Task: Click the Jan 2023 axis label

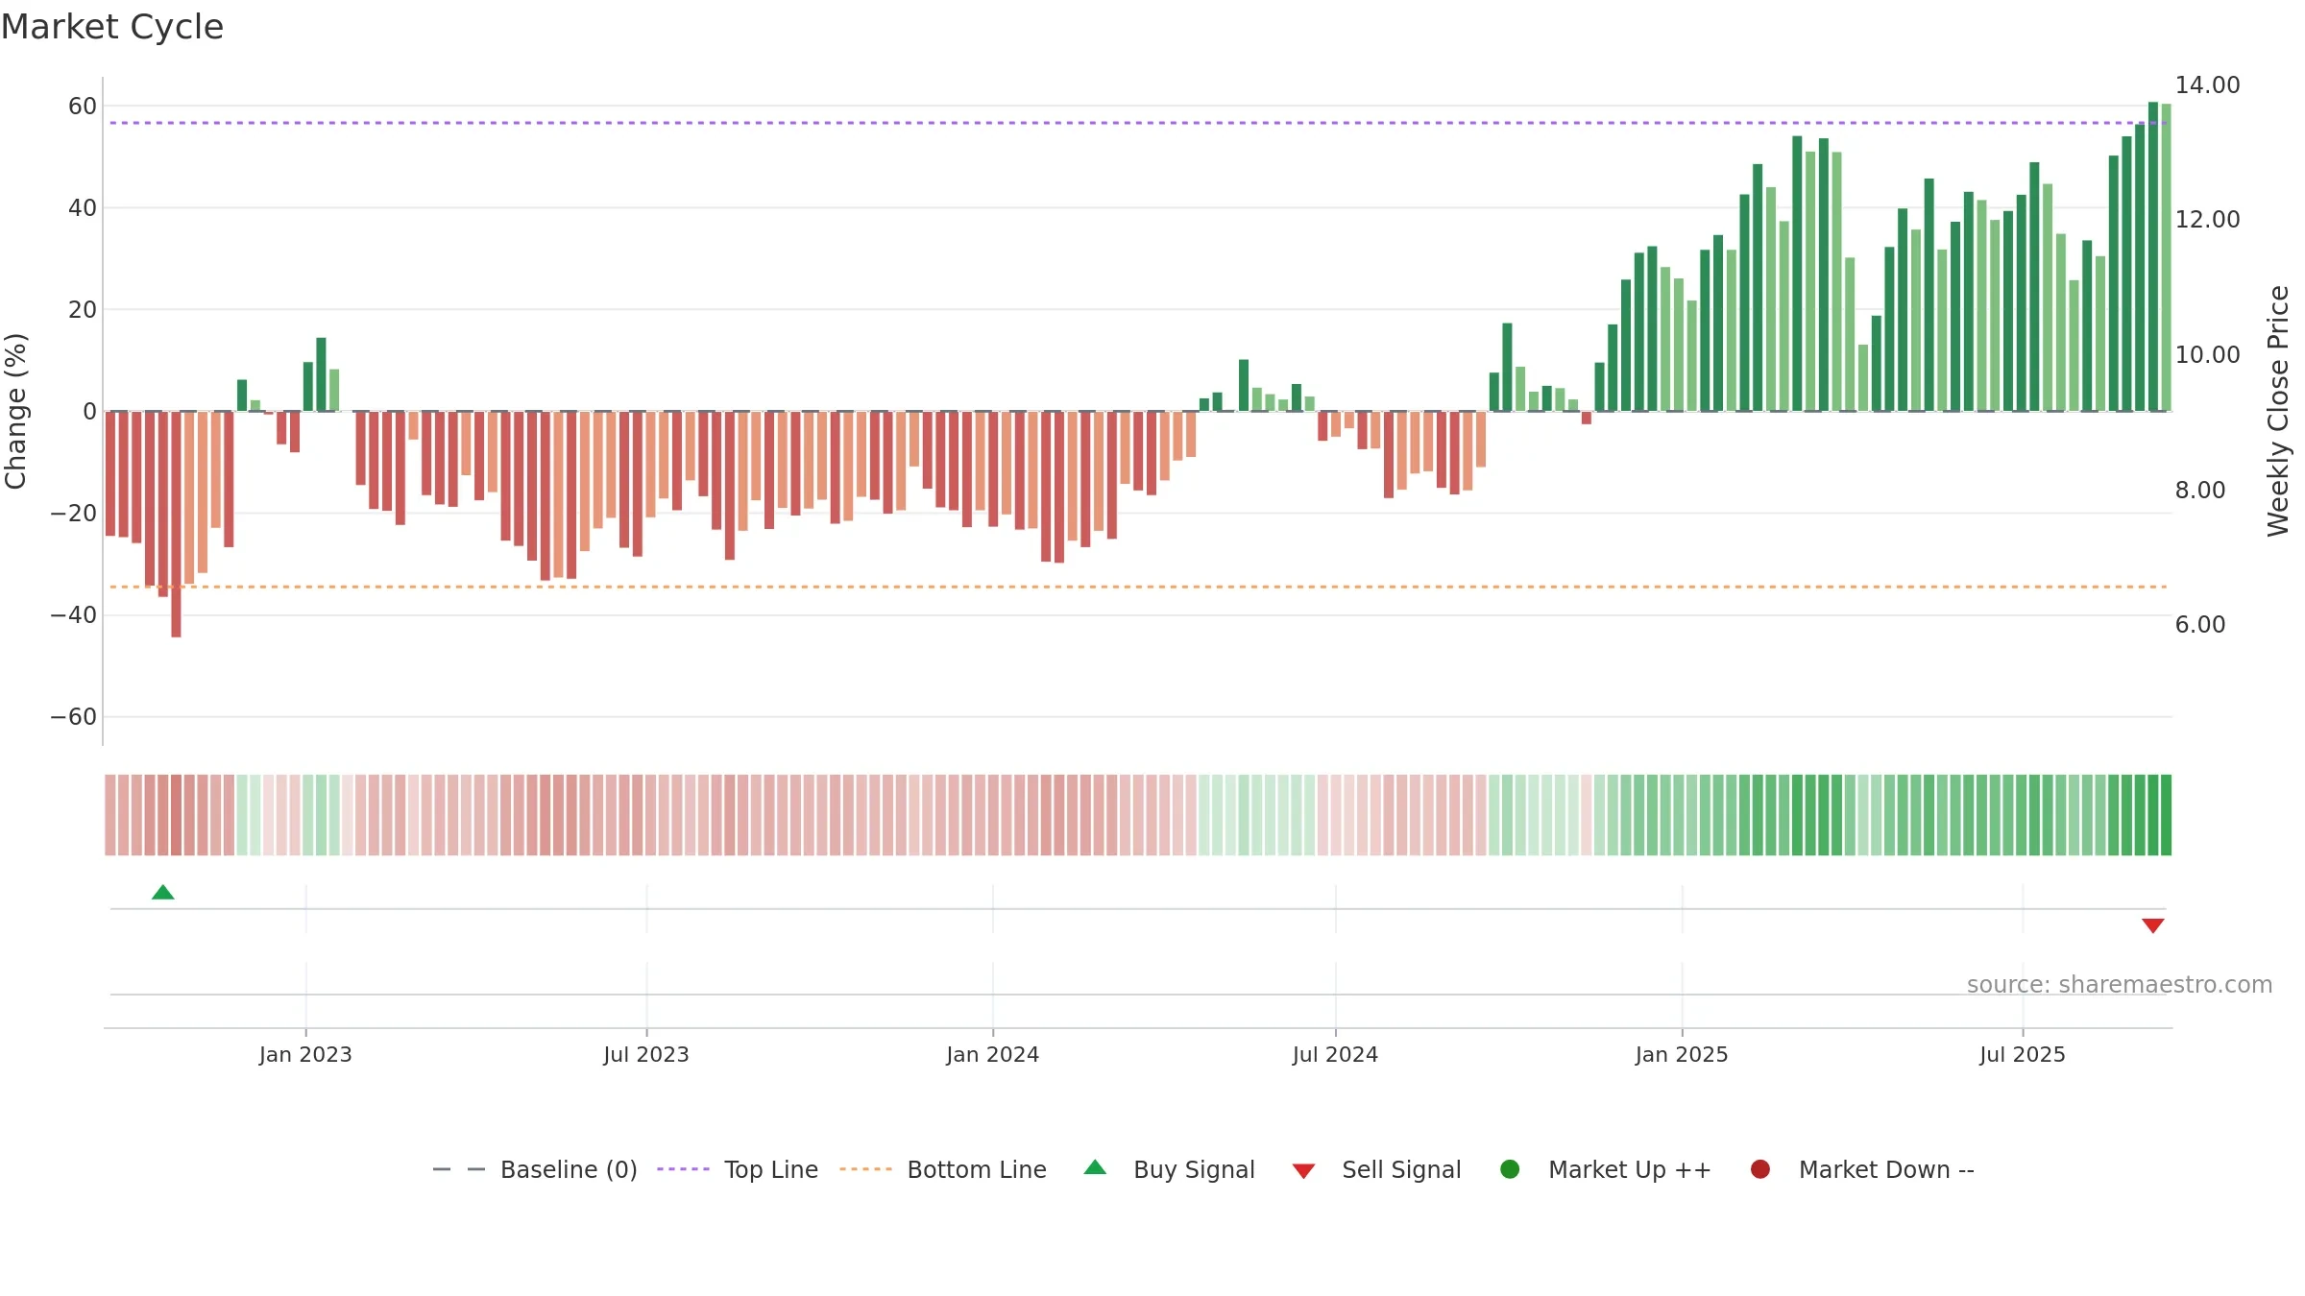Action: point(305,1055)
